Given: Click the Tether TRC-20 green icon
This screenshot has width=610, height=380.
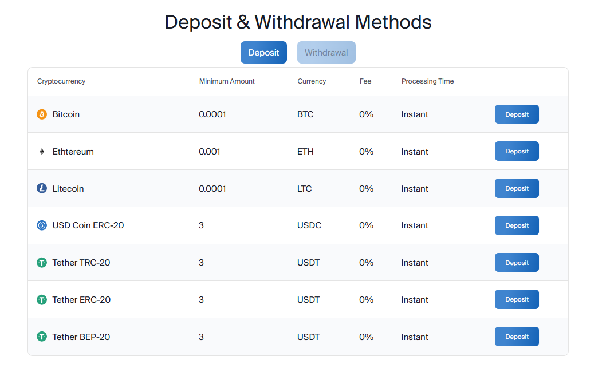Looking at the screenshot, I should coord(42,263).
